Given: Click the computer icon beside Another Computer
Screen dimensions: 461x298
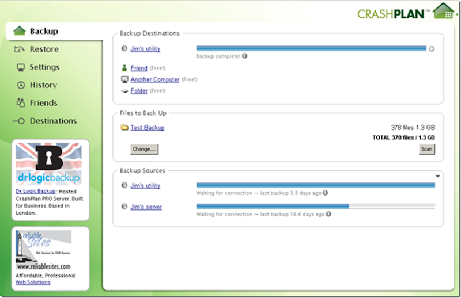Looking at the screenshot, I should click(x=124, y=79).
